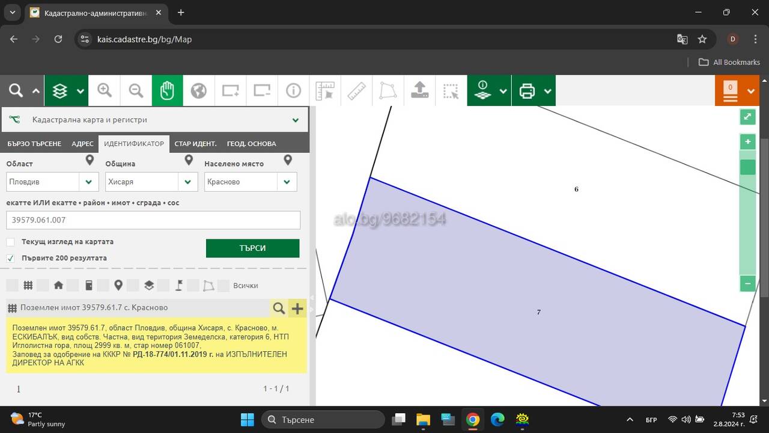Activate the info identify tool
The height and width of the screenshot is (433, 769).
coord(293,91)
